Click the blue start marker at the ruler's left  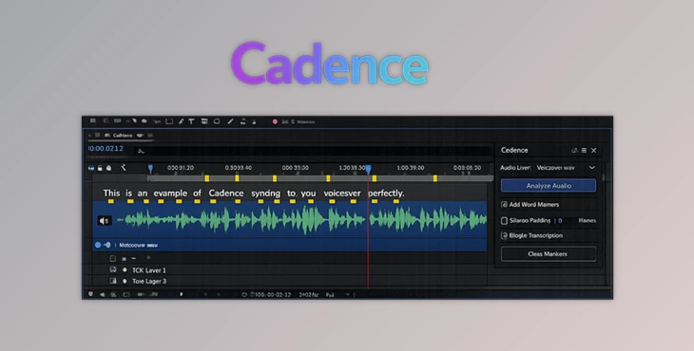[150, 168]
